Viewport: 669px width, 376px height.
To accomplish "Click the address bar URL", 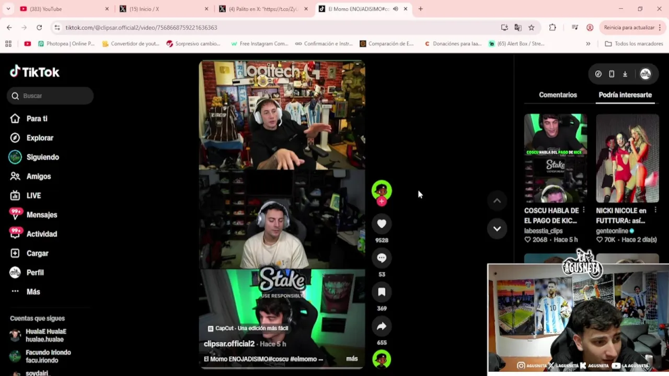I will 141,28.
